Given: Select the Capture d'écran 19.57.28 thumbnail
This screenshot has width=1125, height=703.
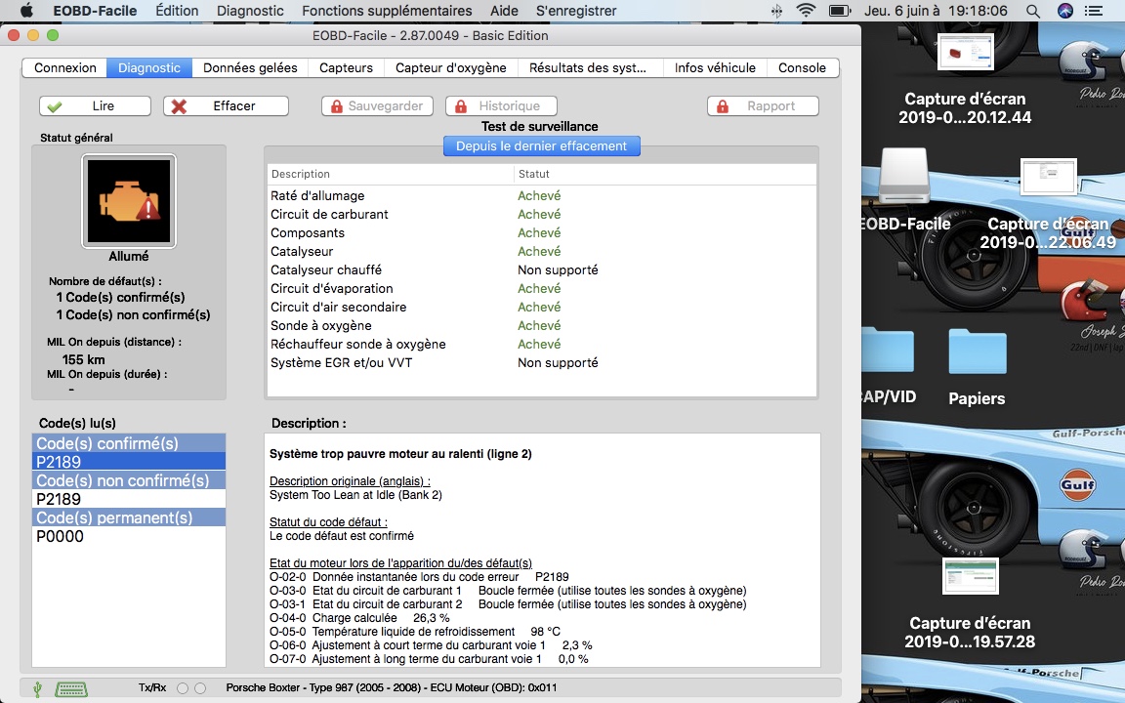Looking at the screenshot, I should click(970, 576).
